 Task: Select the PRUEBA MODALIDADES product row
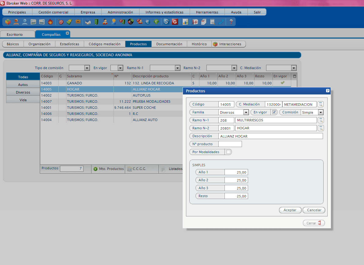(x=111, y=101)
